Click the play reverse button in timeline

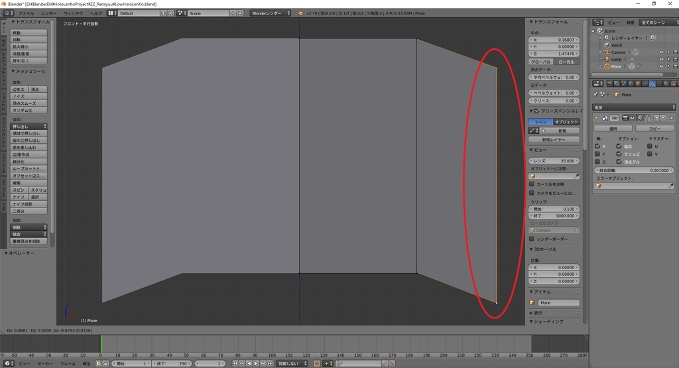tap(249, 363)
